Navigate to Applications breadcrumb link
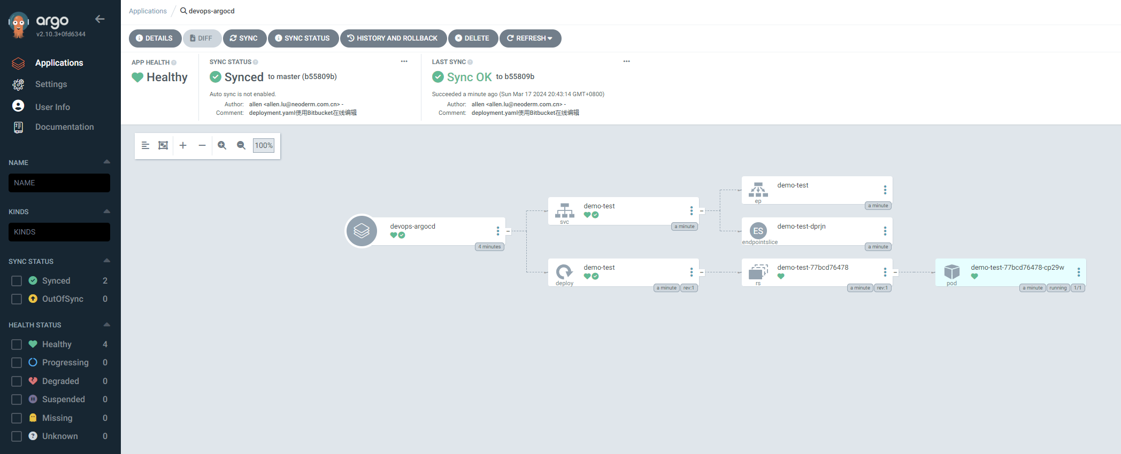1121x454 pixels. pos(148,11)
